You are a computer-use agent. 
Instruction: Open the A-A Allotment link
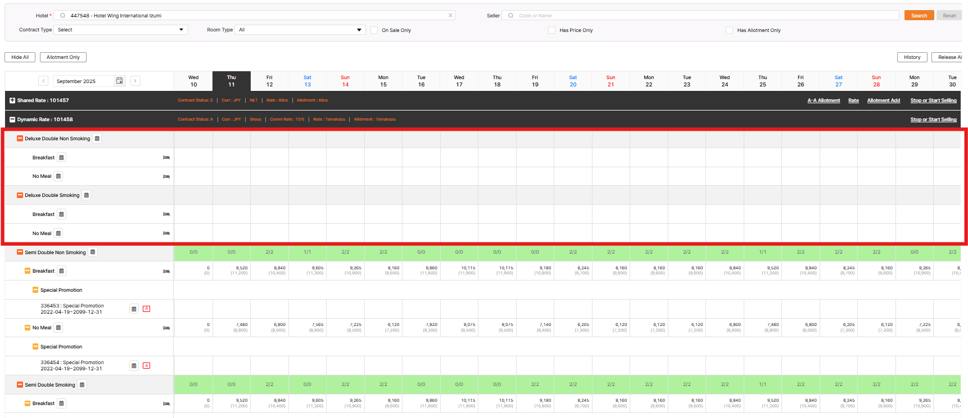tap(824, 100)
